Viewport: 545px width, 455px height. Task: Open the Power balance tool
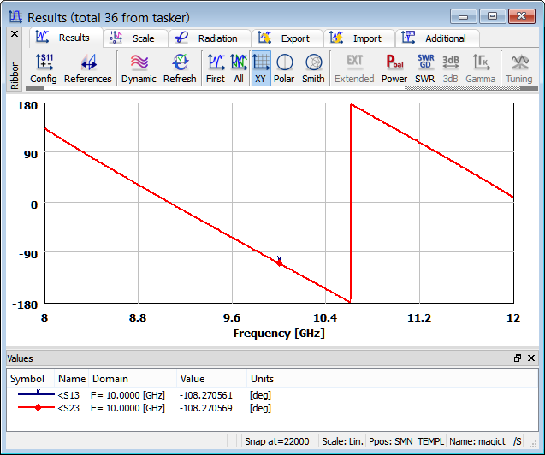tap(394, 68)
